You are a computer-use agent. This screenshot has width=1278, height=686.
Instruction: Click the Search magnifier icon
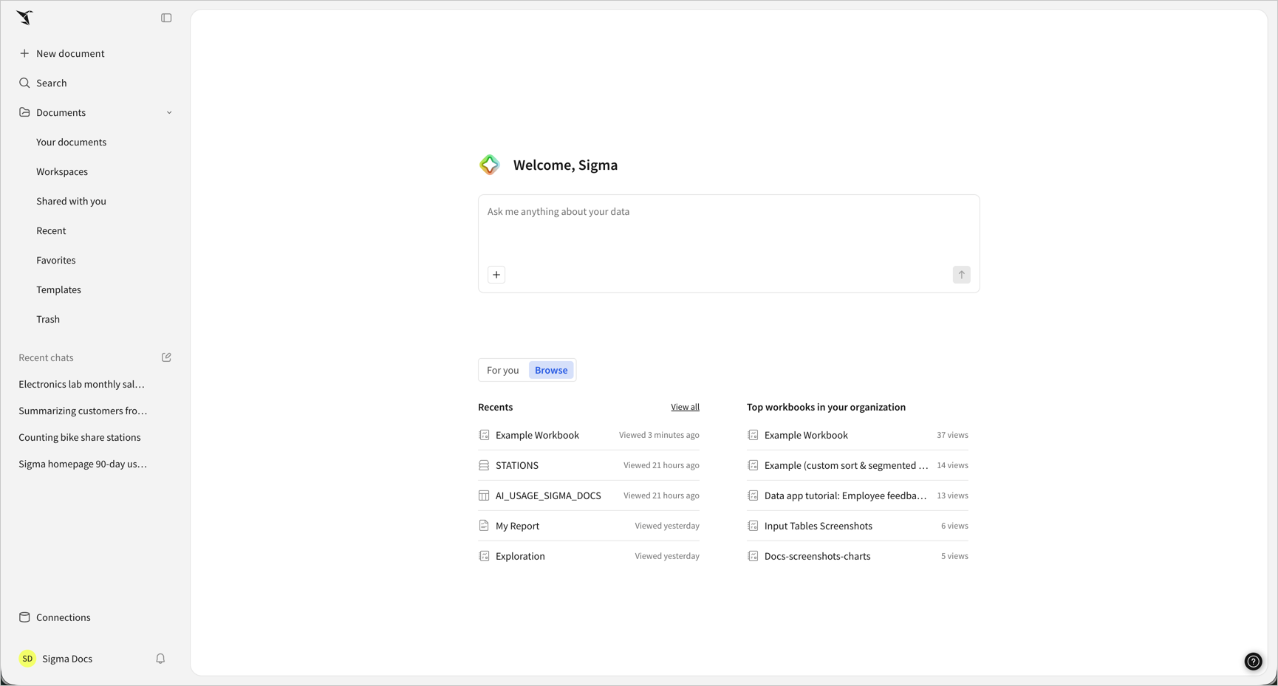coord(24,83)
